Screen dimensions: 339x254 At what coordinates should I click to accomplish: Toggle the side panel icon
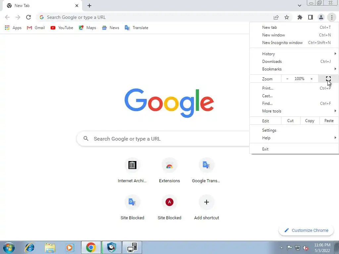click(x=311, y=17)
